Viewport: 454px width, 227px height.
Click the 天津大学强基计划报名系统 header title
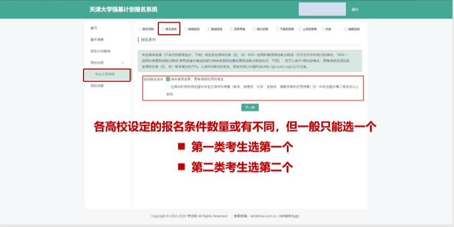pyautogui.click(x=123, y=10)
